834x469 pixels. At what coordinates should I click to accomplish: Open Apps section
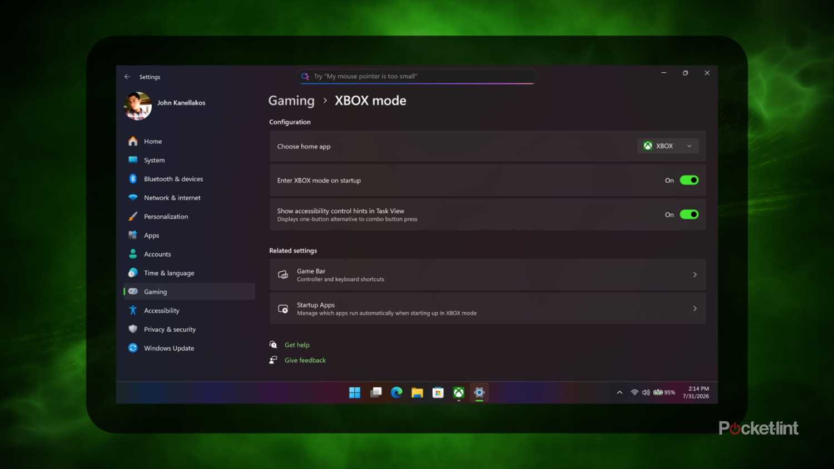[189, 236]
